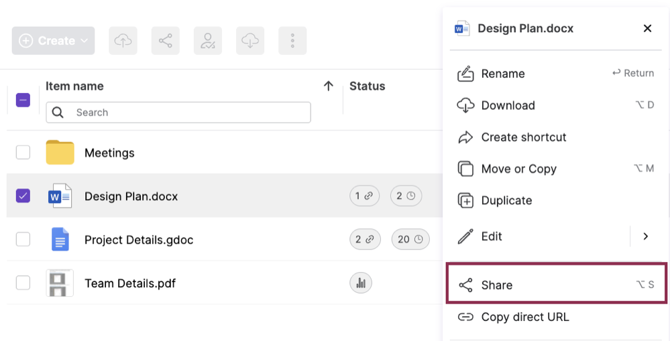
Task: Click Project Details.gdoc link badge showing 2
Action: pos(366,239)
